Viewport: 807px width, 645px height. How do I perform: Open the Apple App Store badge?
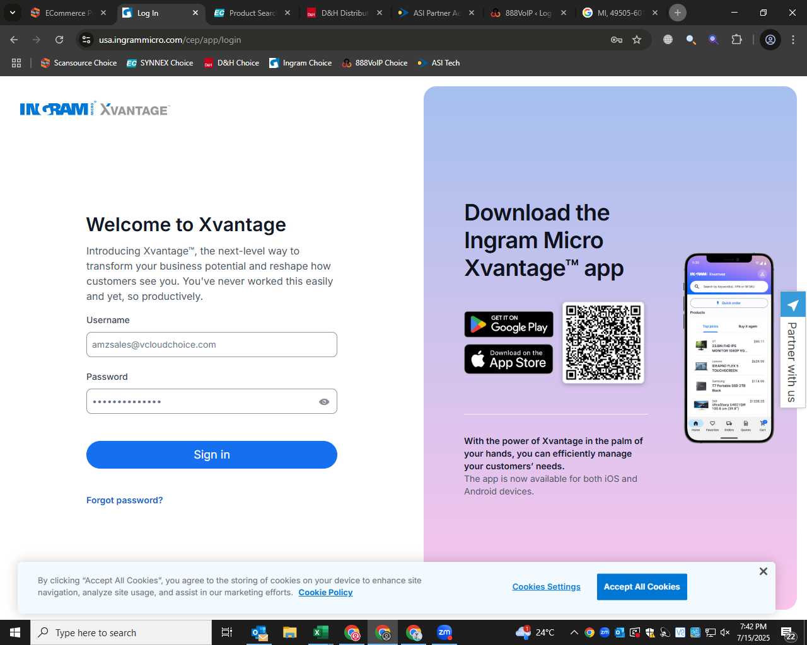[x=509, y=359]
